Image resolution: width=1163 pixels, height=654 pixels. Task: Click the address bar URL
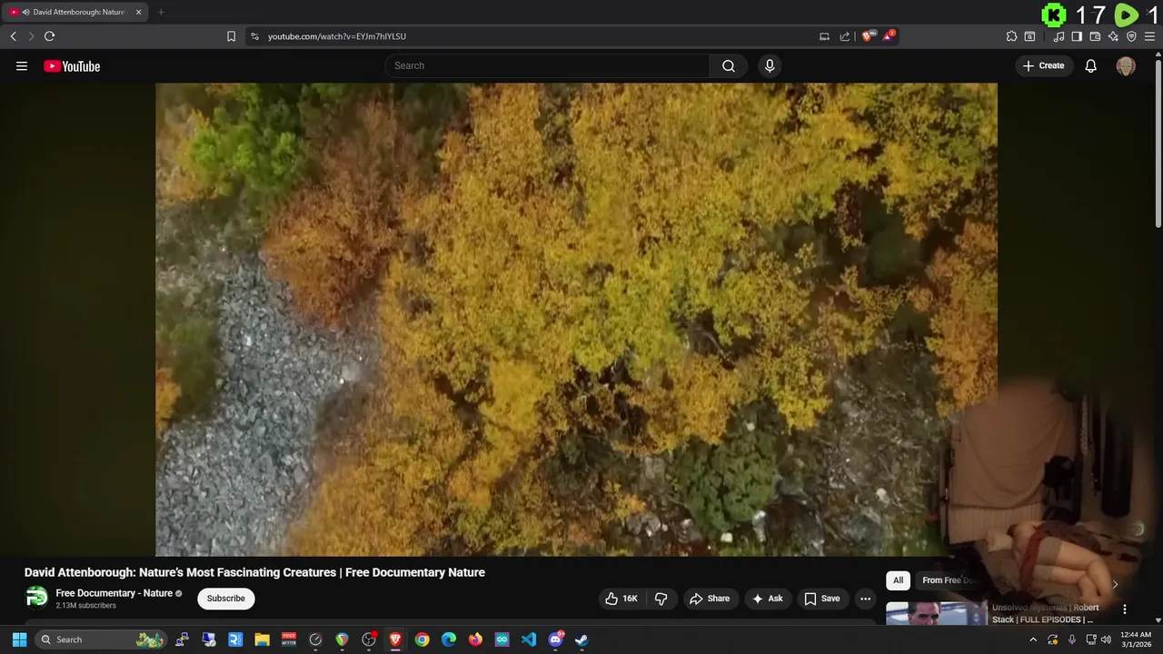(337, 36)
